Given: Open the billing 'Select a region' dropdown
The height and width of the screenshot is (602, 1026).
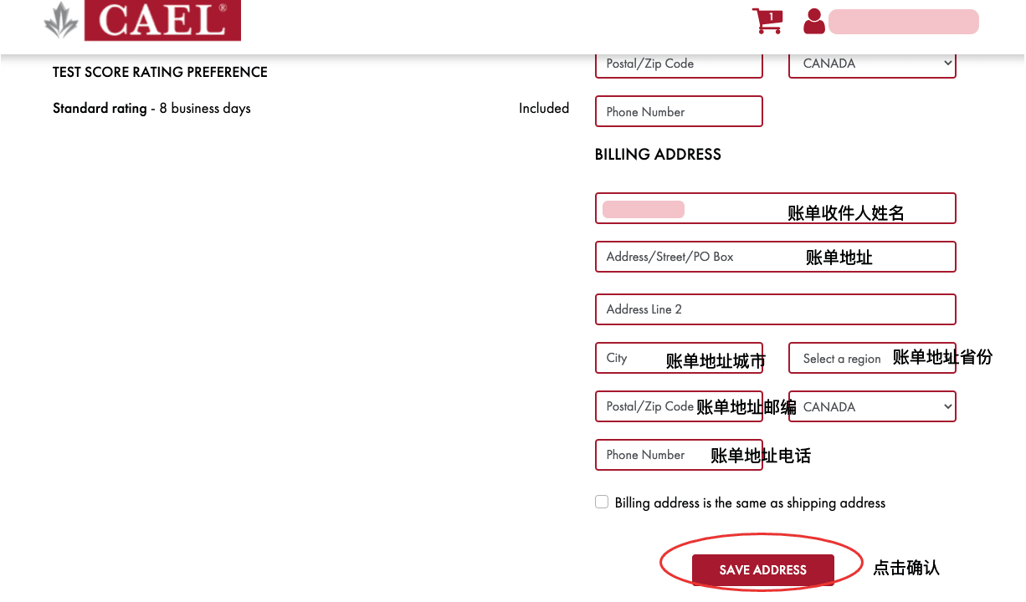Looking at the screenshot, I should (x=872, y=358).
